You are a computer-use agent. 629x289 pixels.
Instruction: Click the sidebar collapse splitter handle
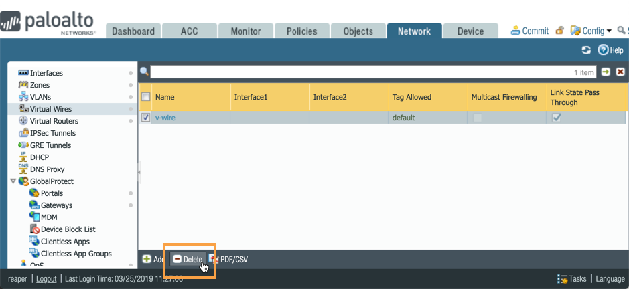click(139, 172)
